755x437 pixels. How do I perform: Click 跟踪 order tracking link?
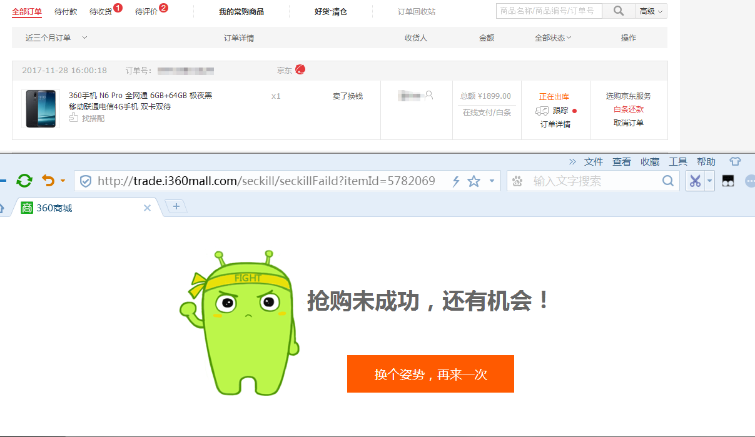coord(560,110)
